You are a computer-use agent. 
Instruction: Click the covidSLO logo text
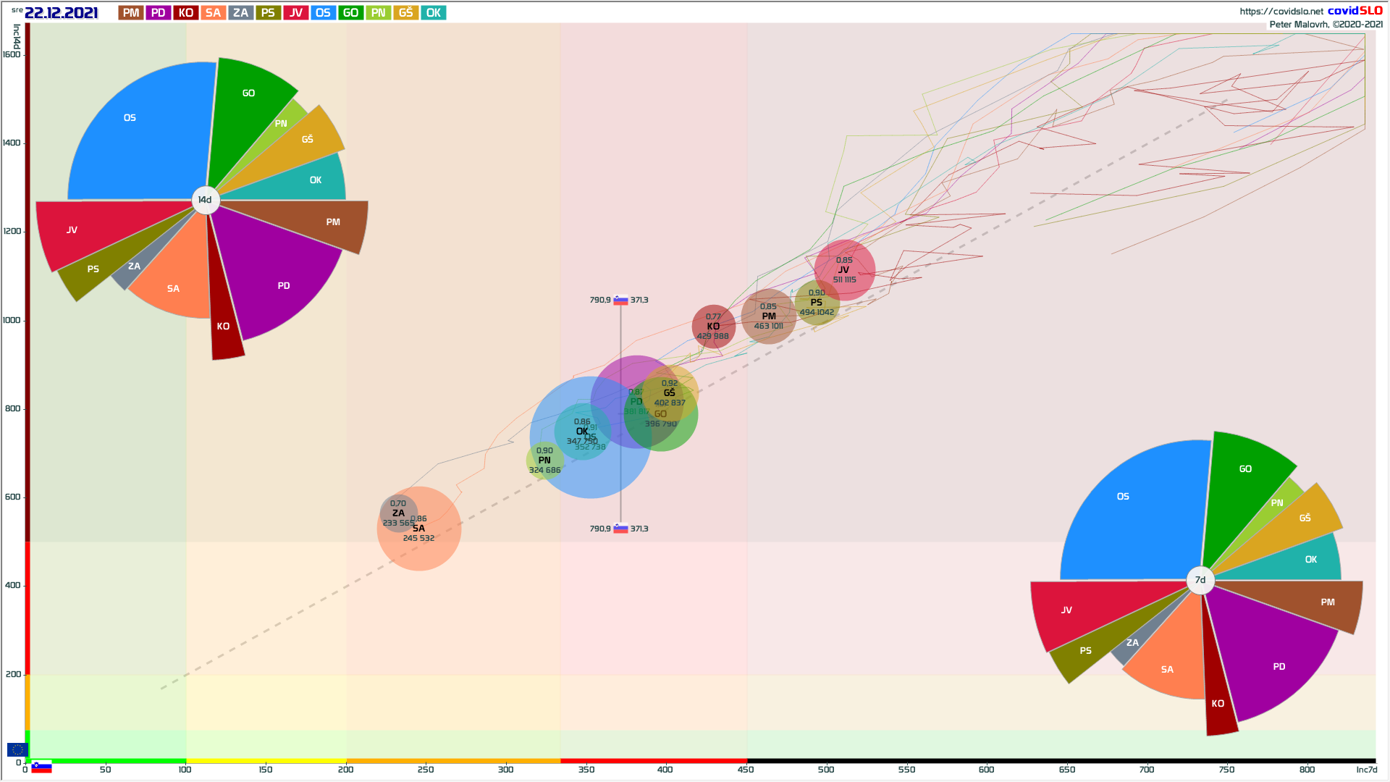click(1355, 11)
